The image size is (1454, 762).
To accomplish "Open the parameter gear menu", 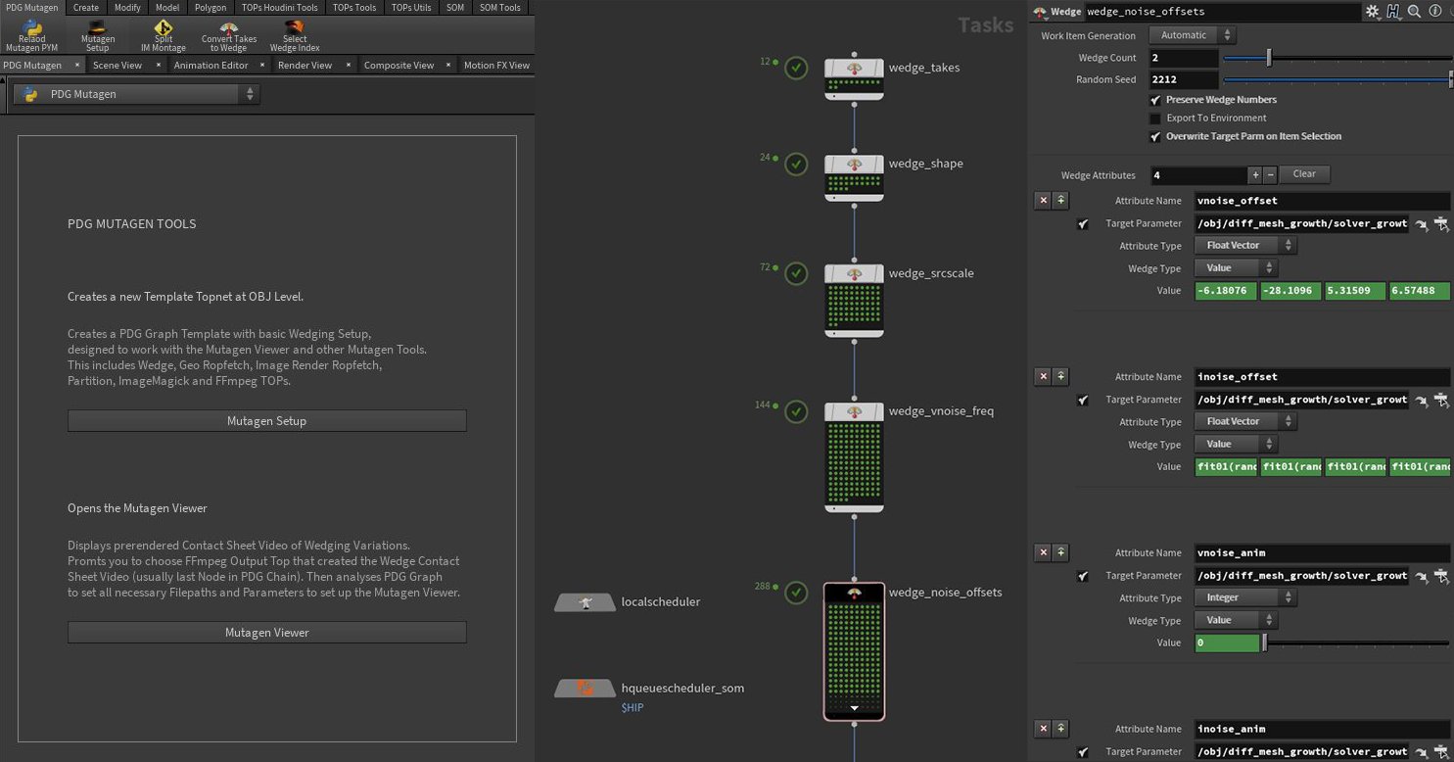I will [1373, 12].
